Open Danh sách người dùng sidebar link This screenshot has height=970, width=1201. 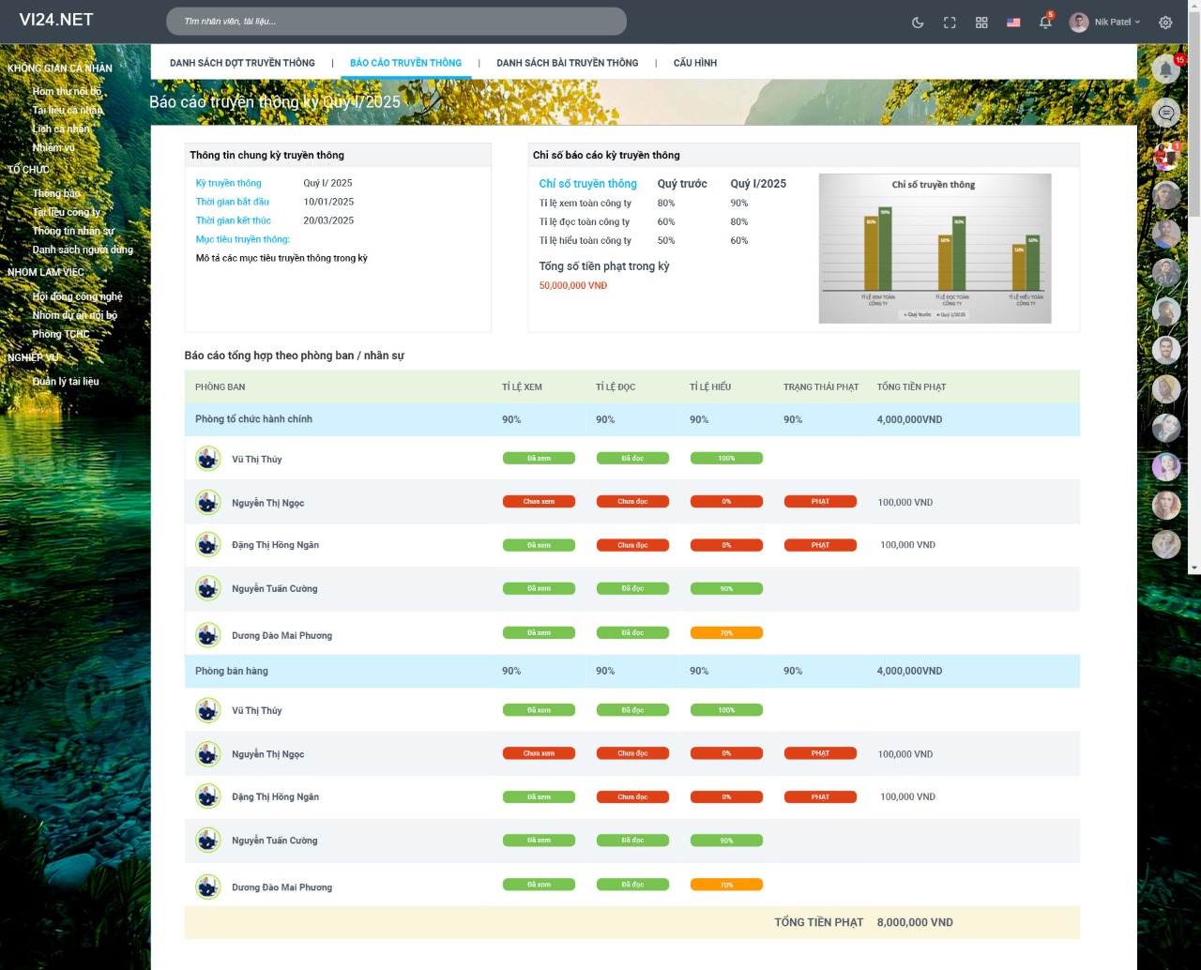click(x=83, y=250)
